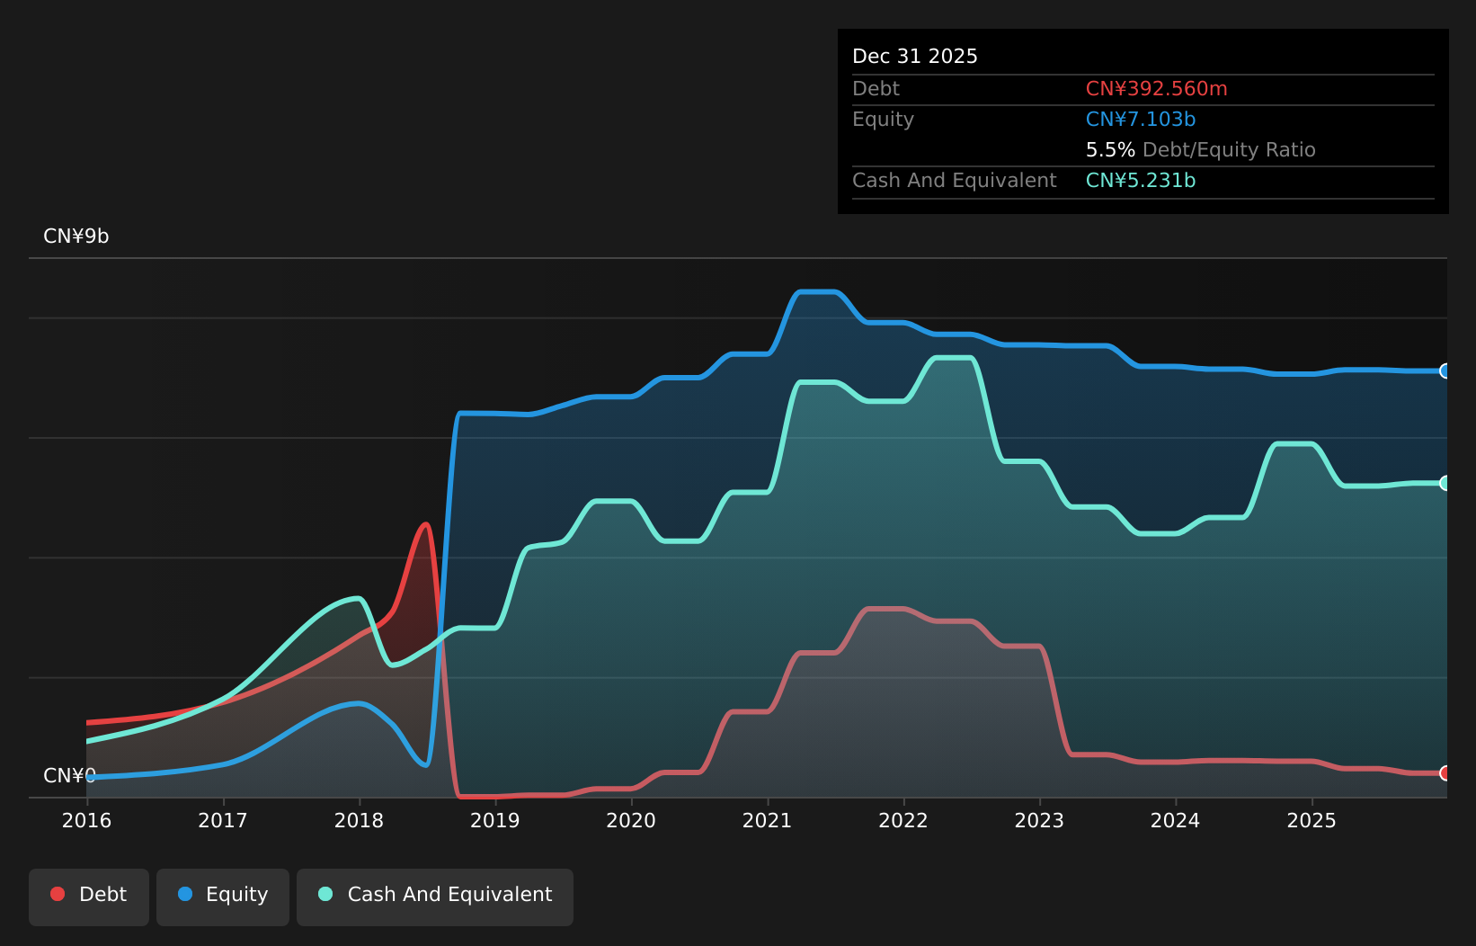
Task: Click the 2022 x-axis label
Action: pyautogui.click(x=903, y=820)
